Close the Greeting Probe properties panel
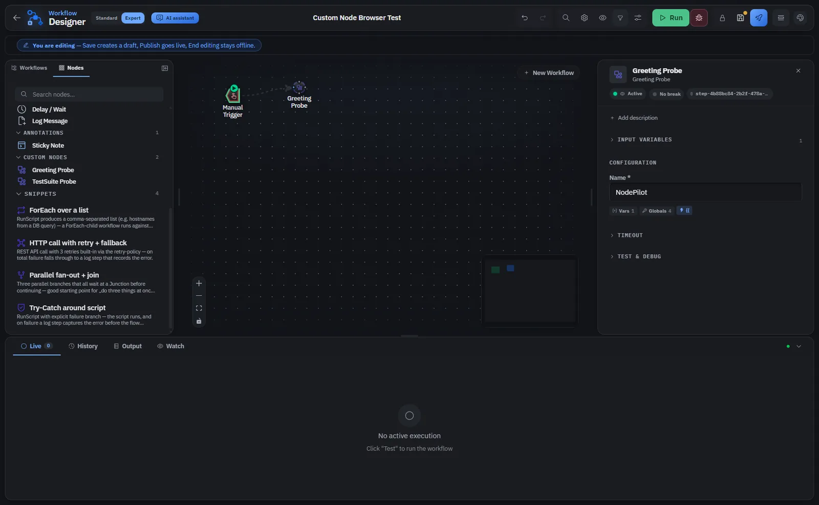 pos(798,71)
